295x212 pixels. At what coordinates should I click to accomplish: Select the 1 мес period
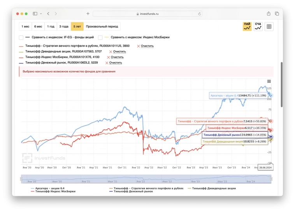tap(25, 26)
